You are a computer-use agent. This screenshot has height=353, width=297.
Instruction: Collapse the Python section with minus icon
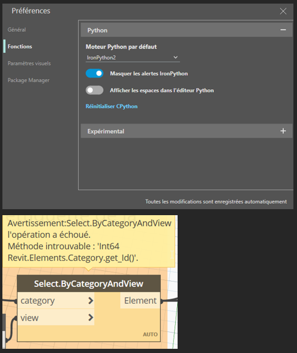[283, 30]
